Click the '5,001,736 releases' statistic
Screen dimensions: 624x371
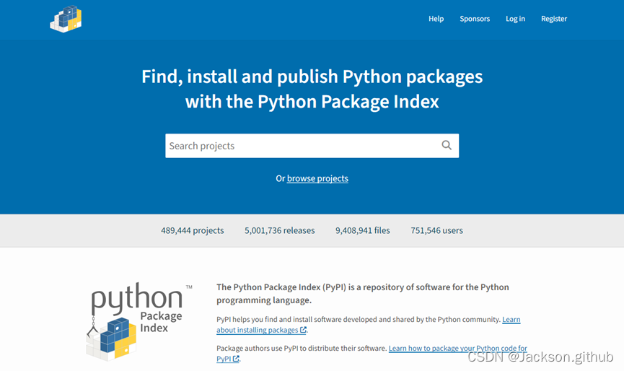coord(279,230)
